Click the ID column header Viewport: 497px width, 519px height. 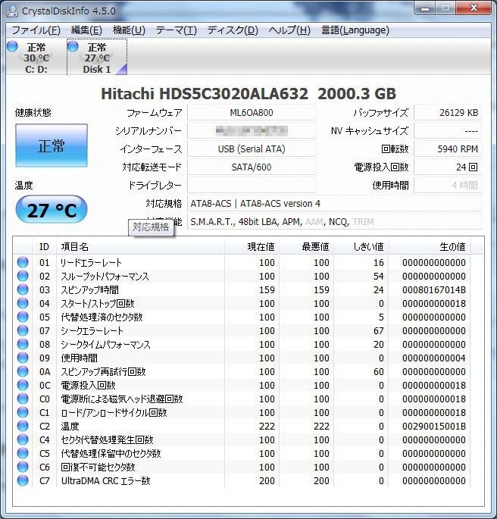click(44, 246)
